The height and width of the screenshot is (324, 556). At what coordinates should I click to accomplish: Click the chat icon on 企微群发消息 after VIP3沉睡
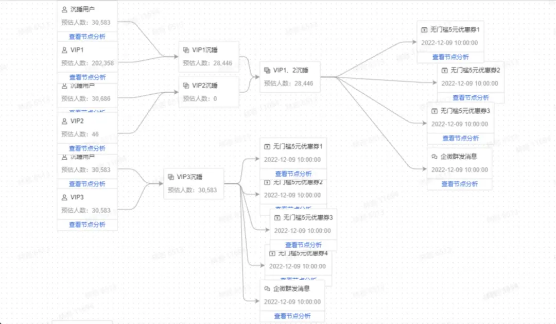(x=267, y=288)
